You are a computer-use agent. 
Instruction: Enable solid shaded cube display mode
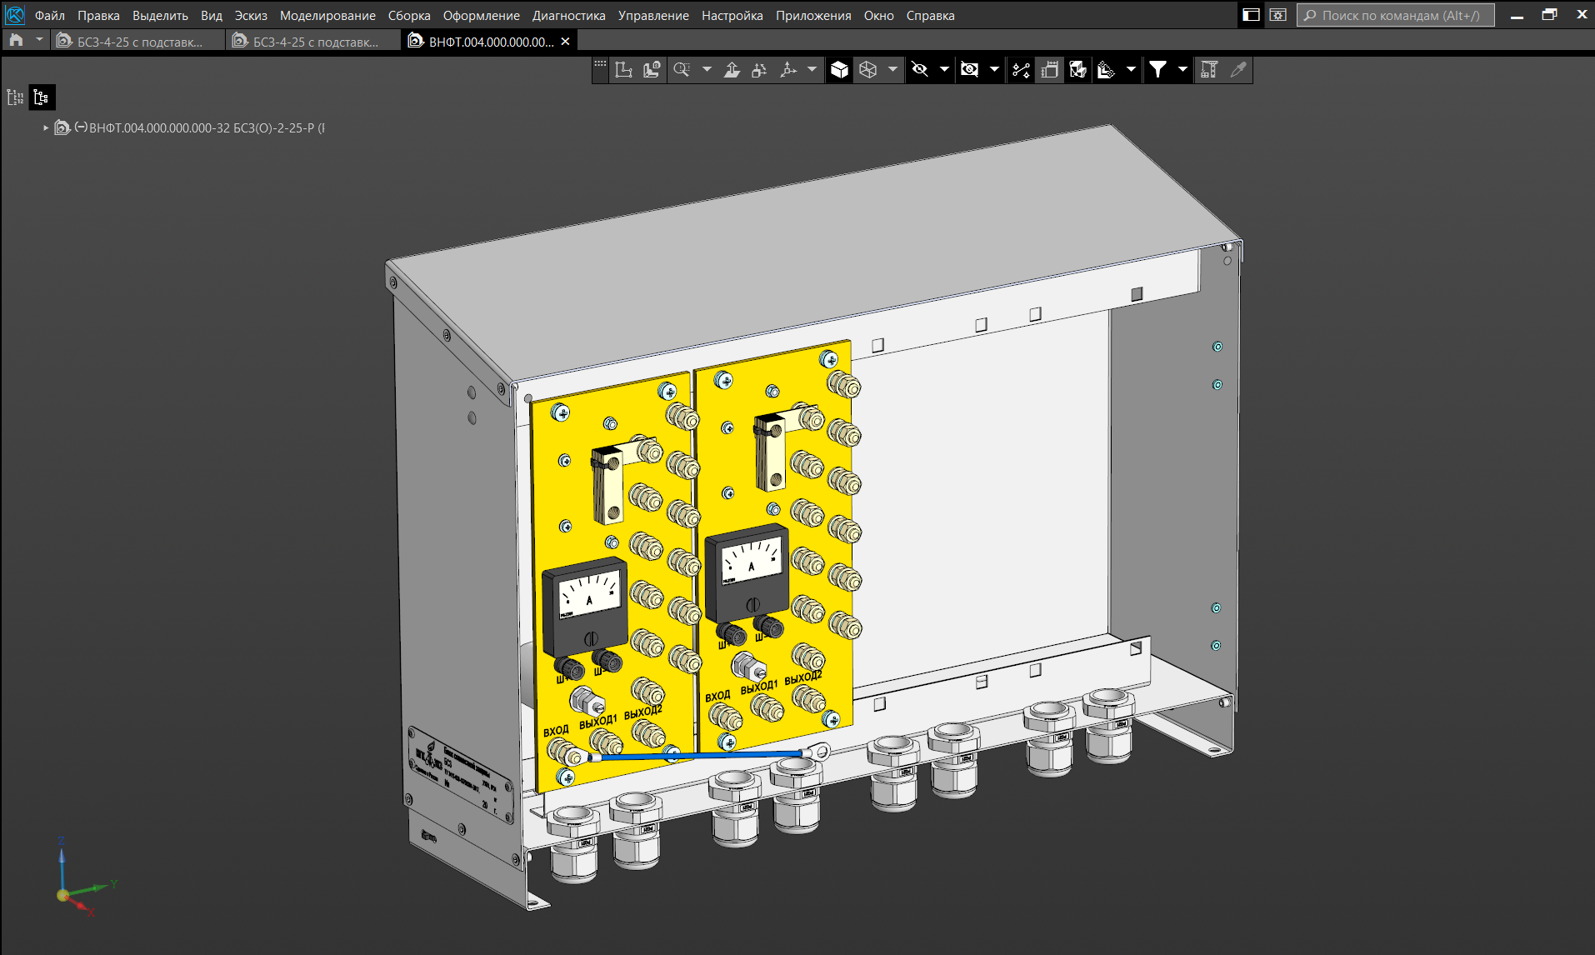click(839, 70)
